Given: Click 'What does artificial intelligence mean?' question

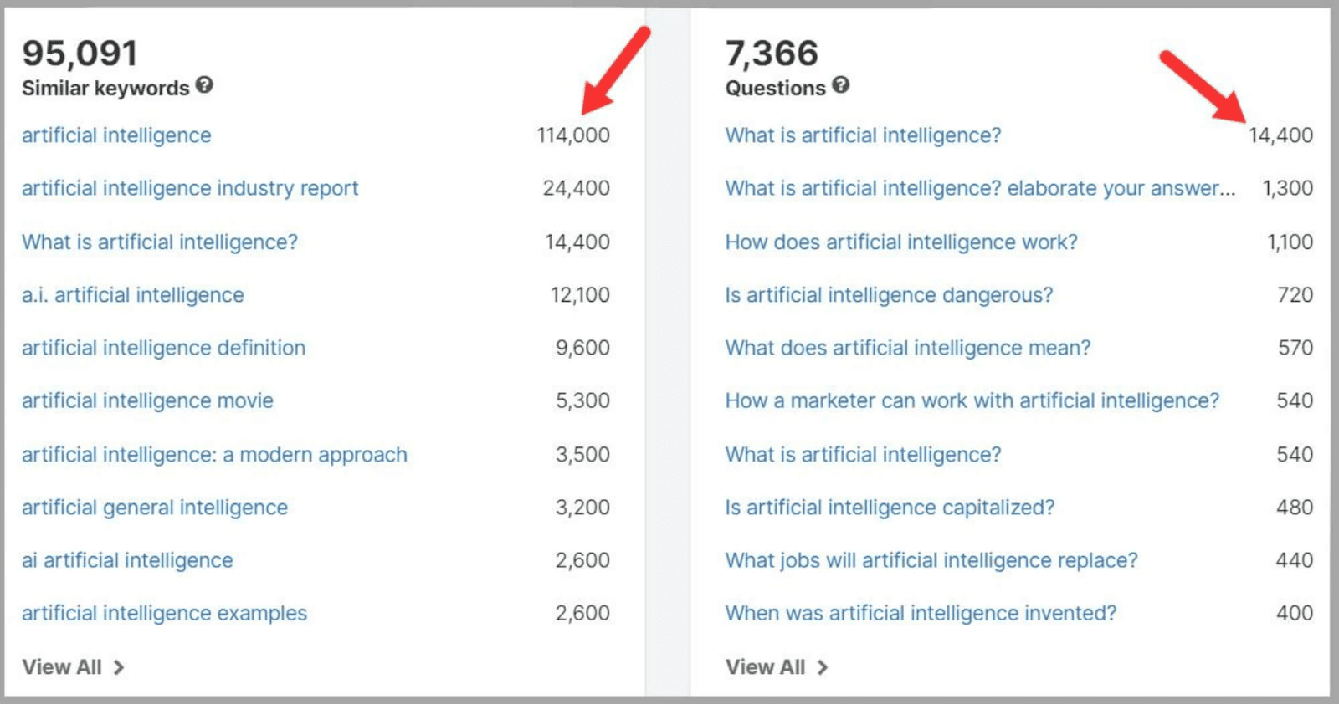Looking at the screenshot, I should click(907, 347).
